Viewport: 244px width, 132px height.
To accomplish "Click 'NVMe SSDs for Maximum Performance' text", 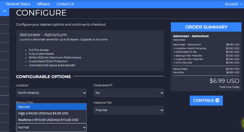I will click(55, 57).
